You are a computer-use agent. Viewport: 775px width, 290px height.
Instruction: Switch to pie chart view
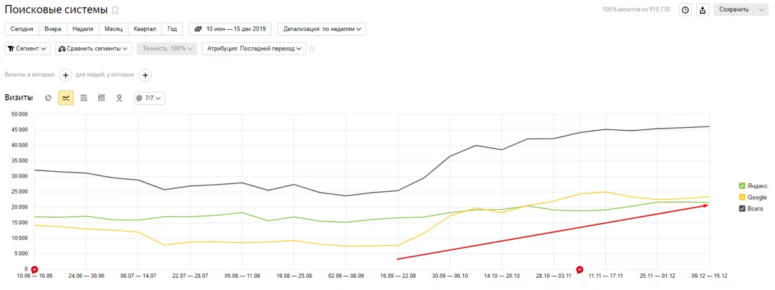coord(48,98)
